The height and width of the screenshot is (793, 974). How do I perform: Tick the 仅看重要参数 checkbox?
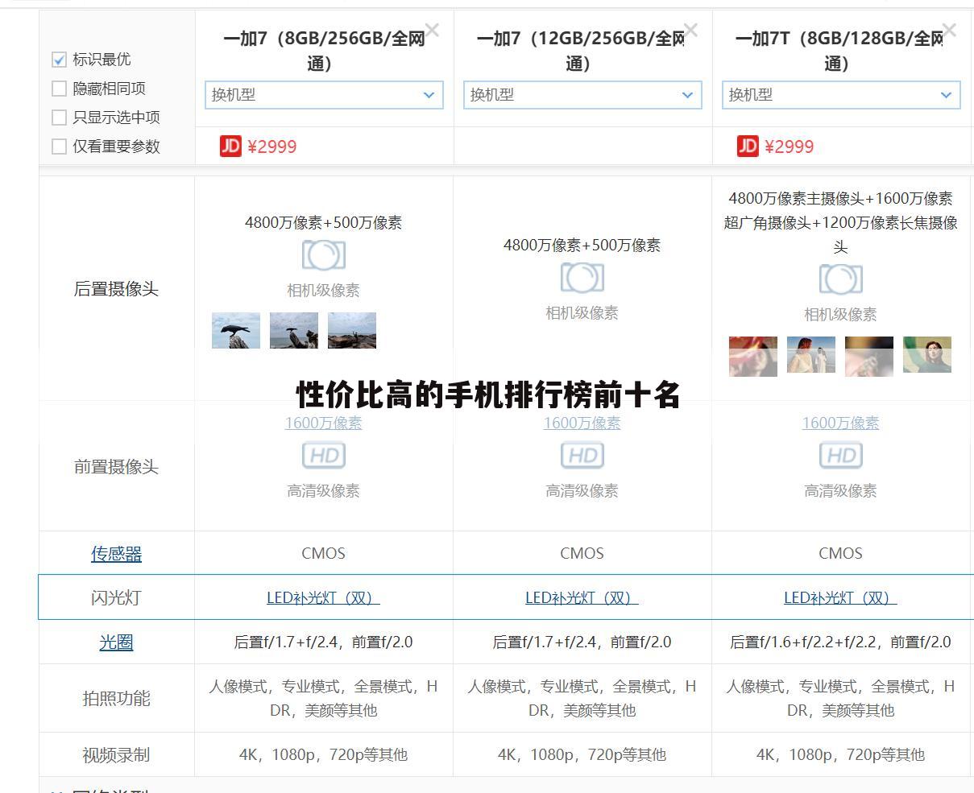pyautogui.click(x=59, y=147)
